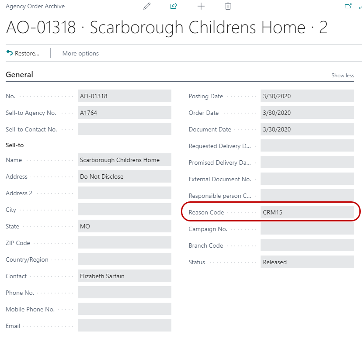Click the Show less link
This screenshot has height=342, width=362.
[x=342, y=76]
